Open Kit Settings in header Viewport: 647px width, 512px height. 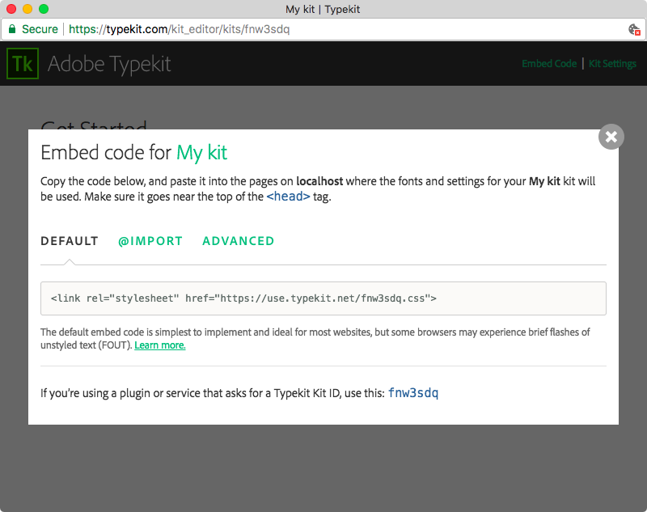click(x=612, y=64)
